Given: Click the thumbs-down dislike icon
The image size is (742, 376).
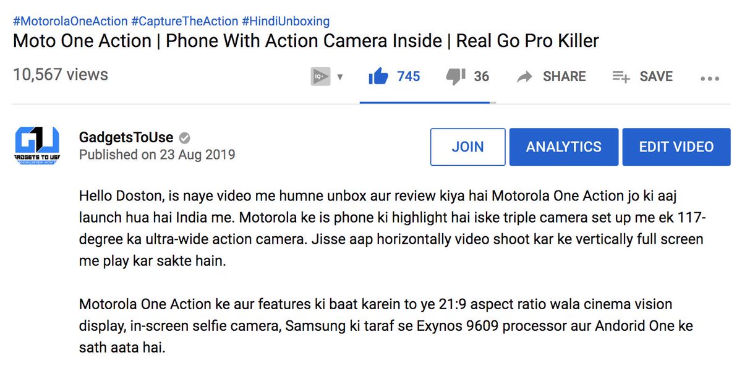Looking at the screenshot, I should click(455, 77).
